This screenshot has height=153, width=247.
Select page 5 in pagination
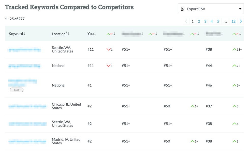218,21
